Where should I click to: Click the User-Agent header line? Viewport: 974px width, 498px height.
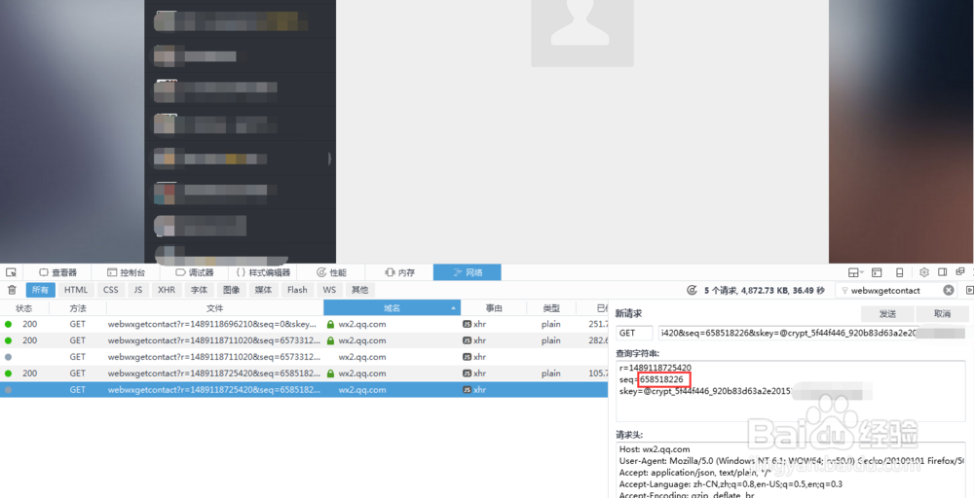coord(792,461)
